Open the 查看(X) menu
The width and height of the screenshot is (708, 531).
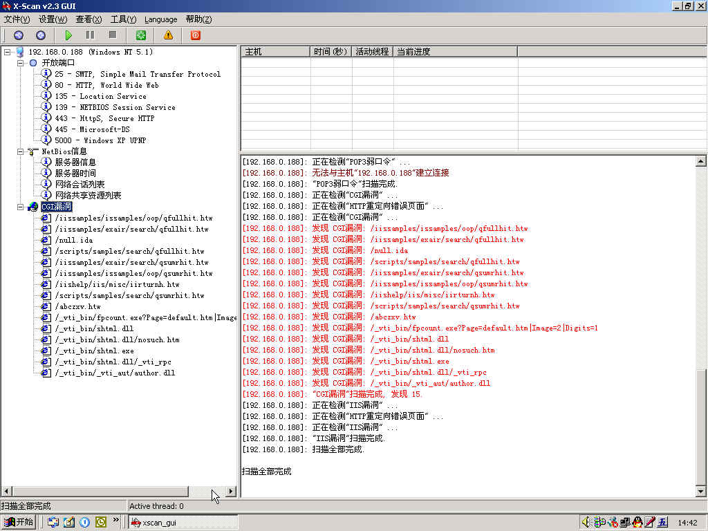pyautogui.click(x=88, y=19)
